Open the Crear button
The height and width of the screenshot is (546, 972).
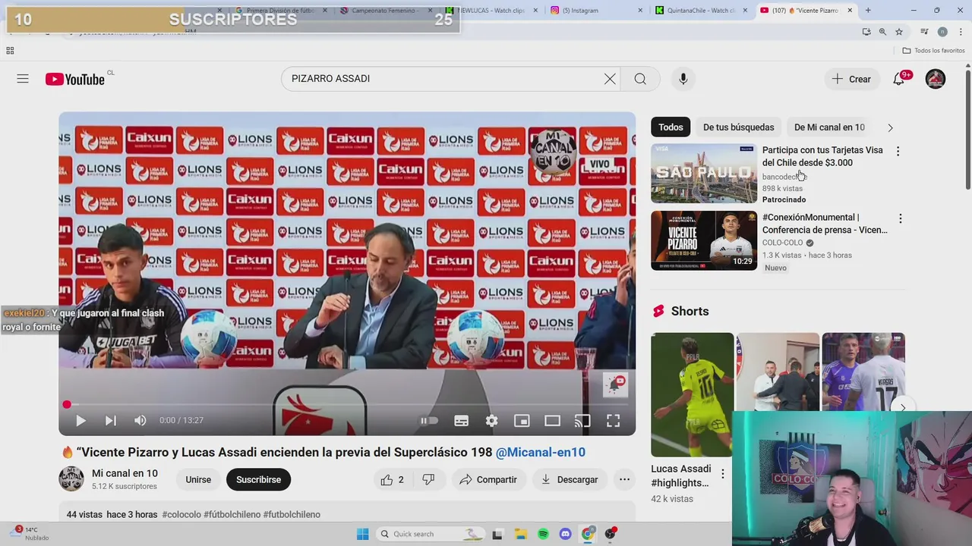(851, 79)
